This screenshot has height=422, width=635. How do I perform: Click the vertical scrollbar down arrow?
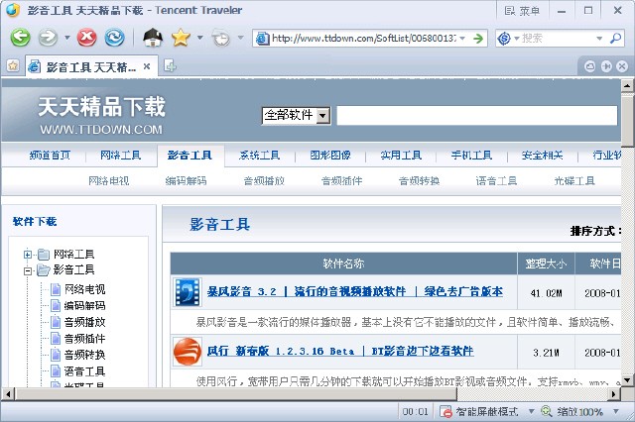point(627,380)
